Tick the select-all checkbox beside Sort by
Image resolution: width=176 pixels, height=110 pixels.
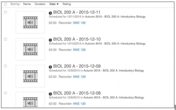point(5,4)
